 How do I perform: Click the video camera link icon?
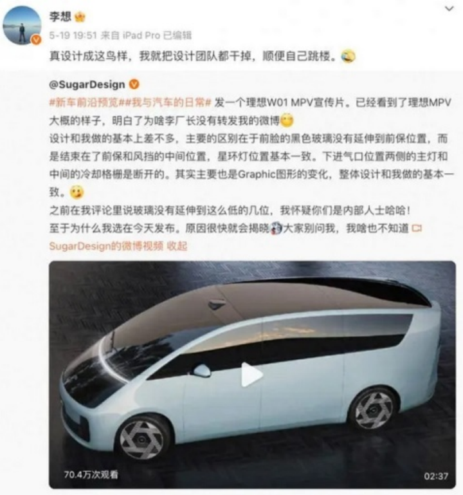417,228
